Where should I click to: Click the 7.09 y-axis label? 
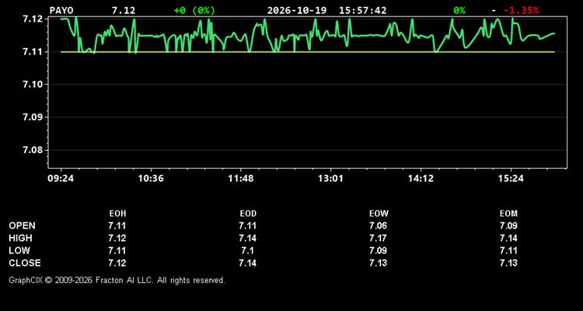(33, 117)
